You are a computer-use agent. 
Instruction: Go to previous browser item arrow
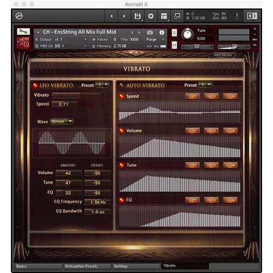pos(111,16)
